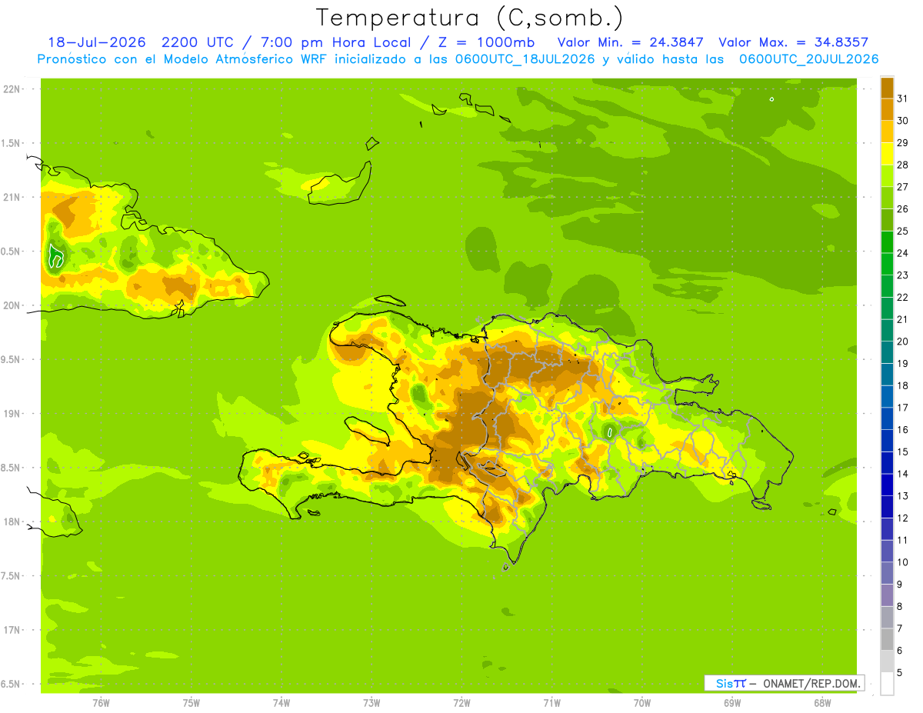923x713 pixels.
Task: Click the '31' color scale label
Action: tap(903, 98)
